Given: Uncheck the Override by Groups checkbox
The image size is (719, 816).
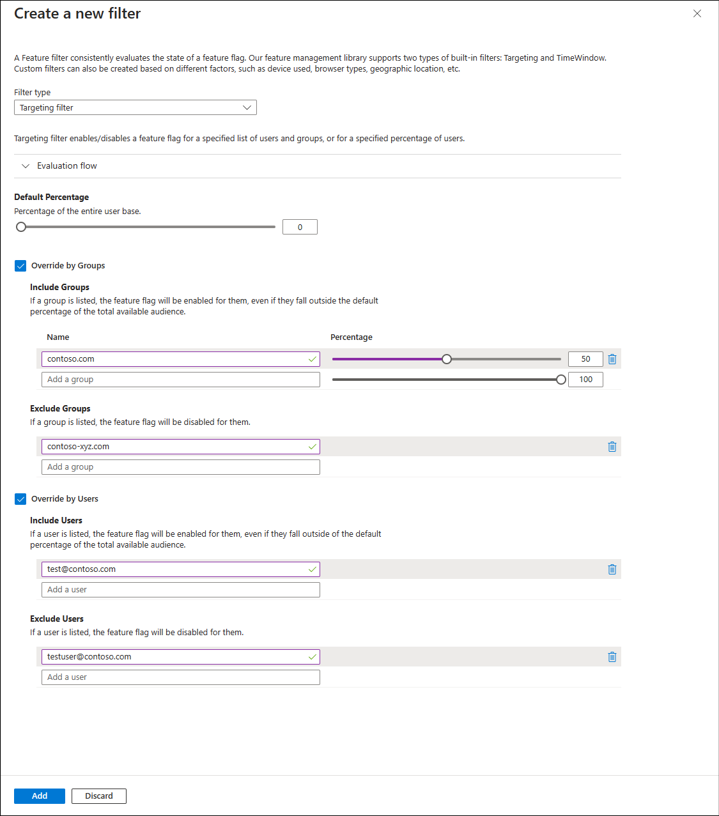Looking at the screenshot, I should pyautogui.click(x=20, y=266).
